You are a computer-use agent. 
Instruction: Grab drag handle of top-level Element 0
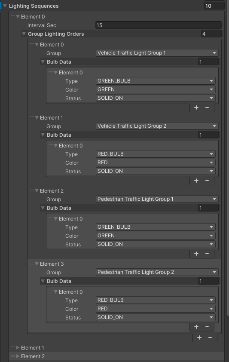click(13, 17)
